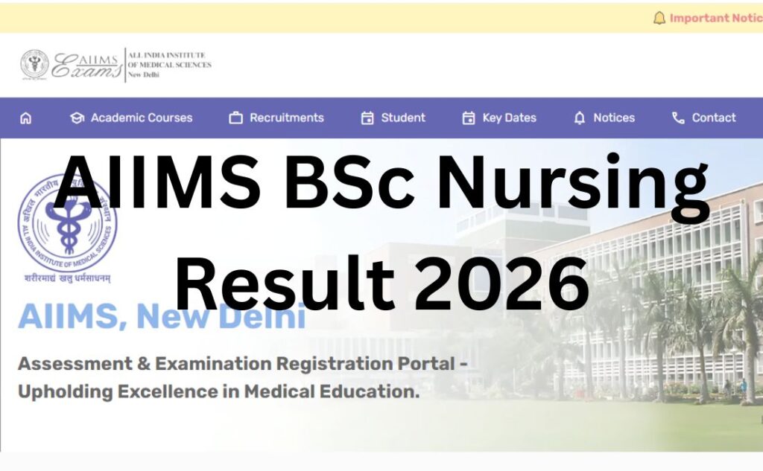Click the blue AIIMS emblem in the banner

[x=68, y=225]
